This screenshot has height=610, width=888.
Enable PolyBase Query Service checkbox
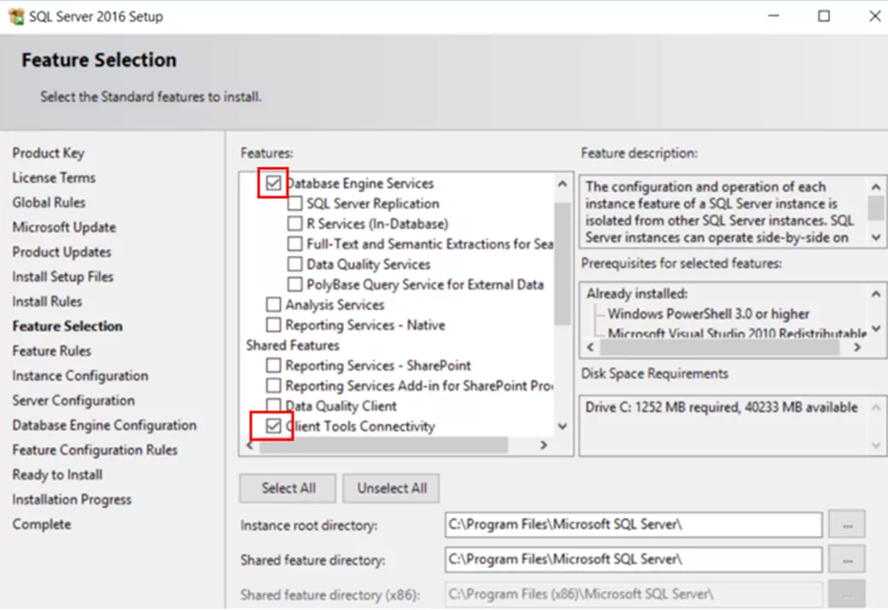pos(295,284)
